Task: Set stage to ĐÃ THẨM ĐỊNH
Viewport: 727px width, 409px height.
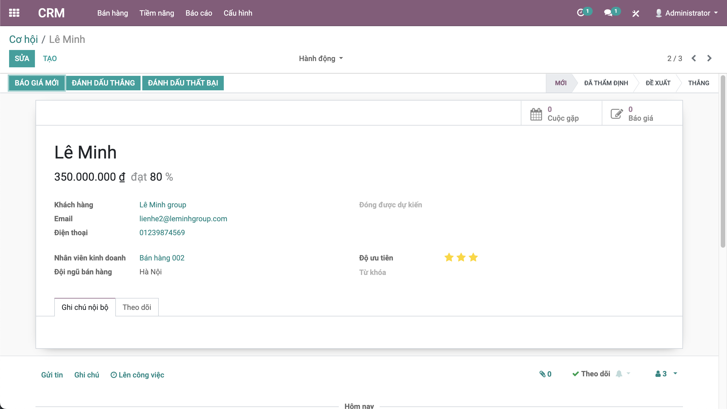Action: point(606,83)
